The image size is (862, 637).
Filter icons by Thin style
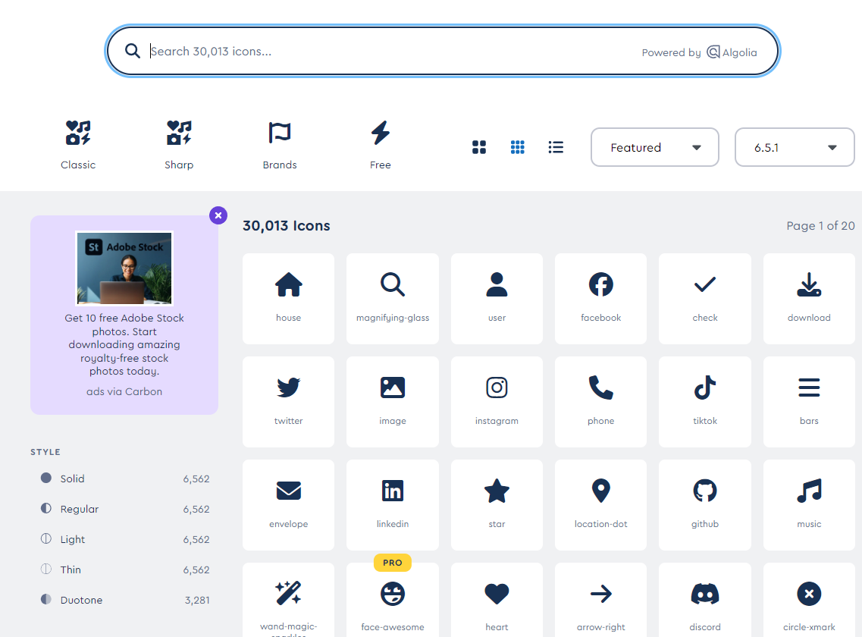125,570
